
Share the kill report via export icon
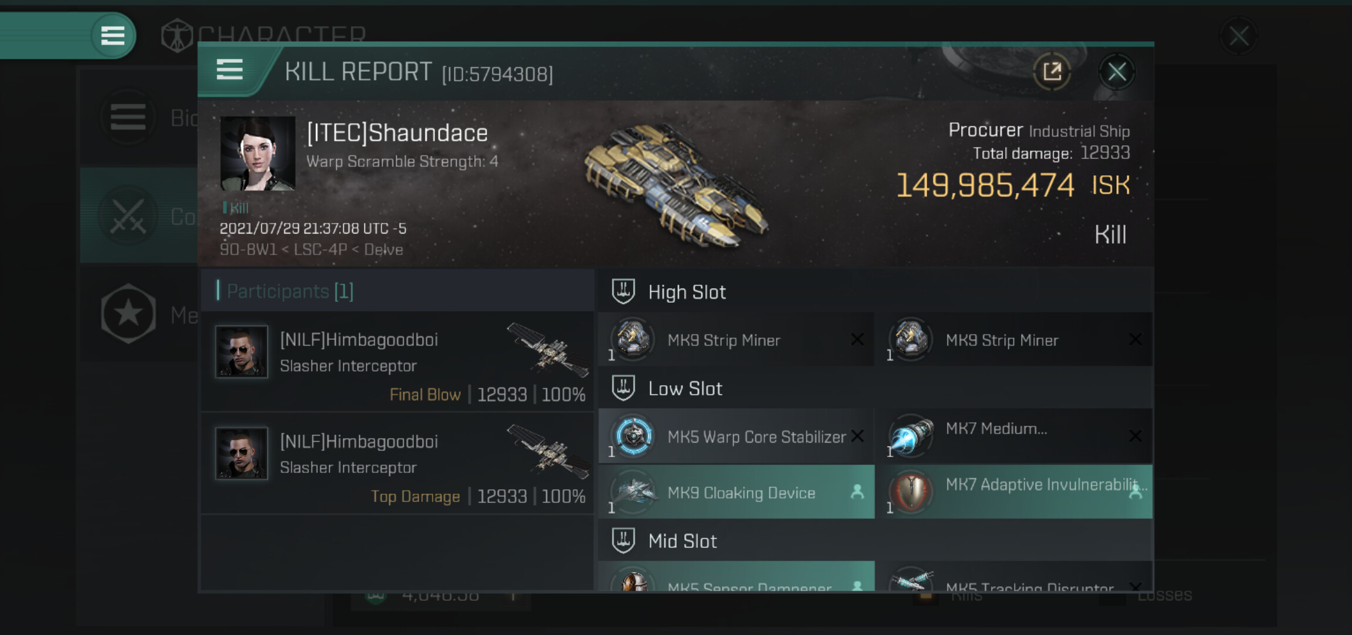[x=1052, y=72]
